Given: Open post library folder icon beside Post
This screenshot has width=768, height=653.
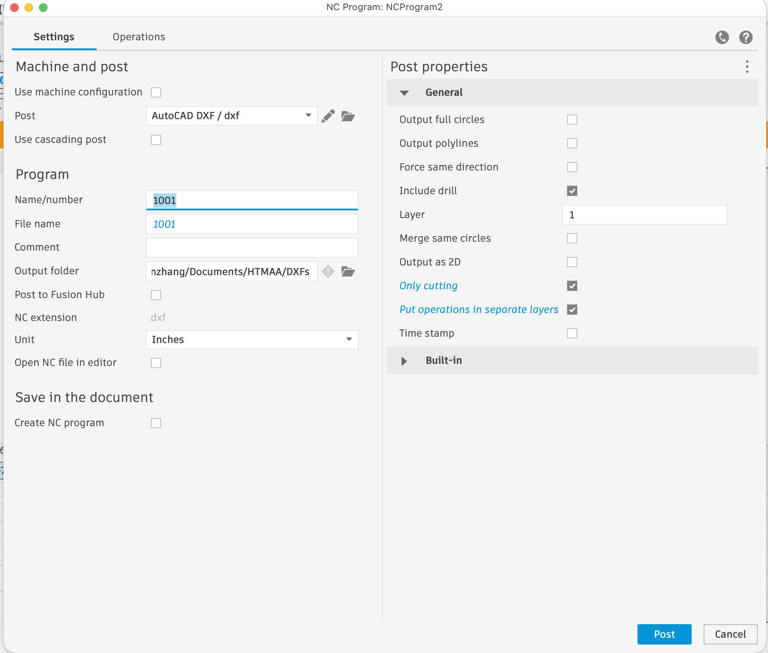Looking at the screenshot, I should (x=348, y=116).
